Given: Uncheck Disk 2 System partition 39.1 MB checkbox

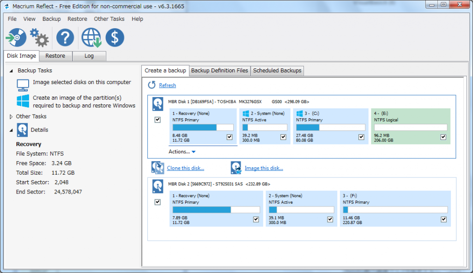Looking at the screenshot, I should coord(330,219).
